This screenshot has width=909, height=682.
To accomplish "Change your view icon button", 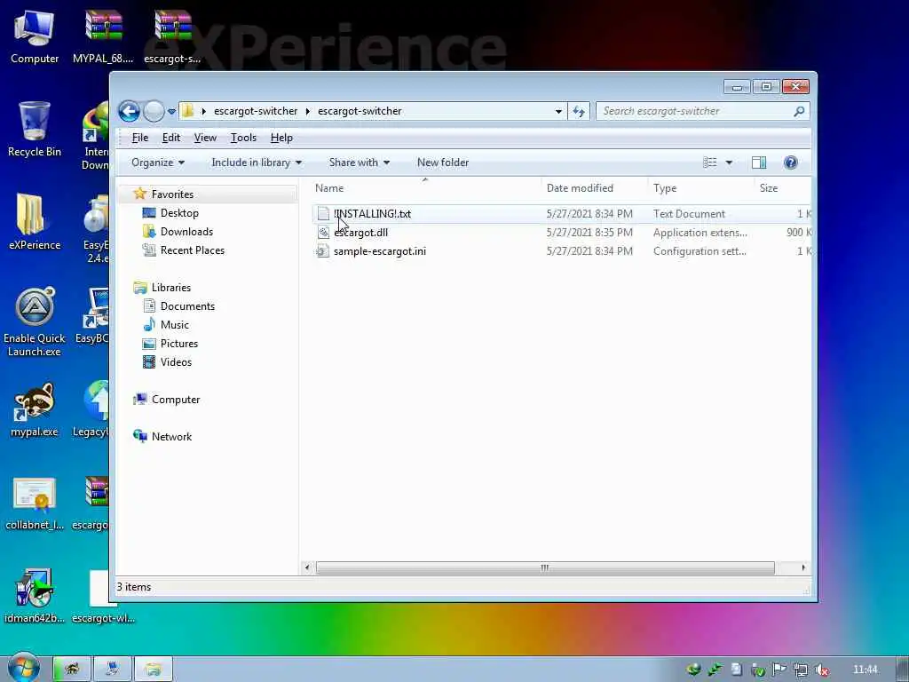I will 709,163.
